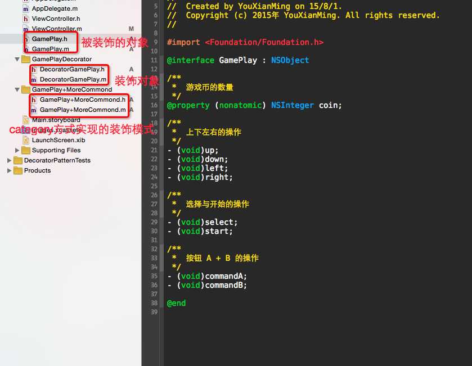Image resolution: width=472 pixels, height=366 pixels.
Task: Click the right method declaration
Action: pos(200,177)
